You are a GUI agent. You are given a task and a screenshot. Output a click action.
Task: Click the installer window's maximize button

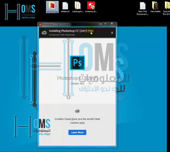[105, 24]
